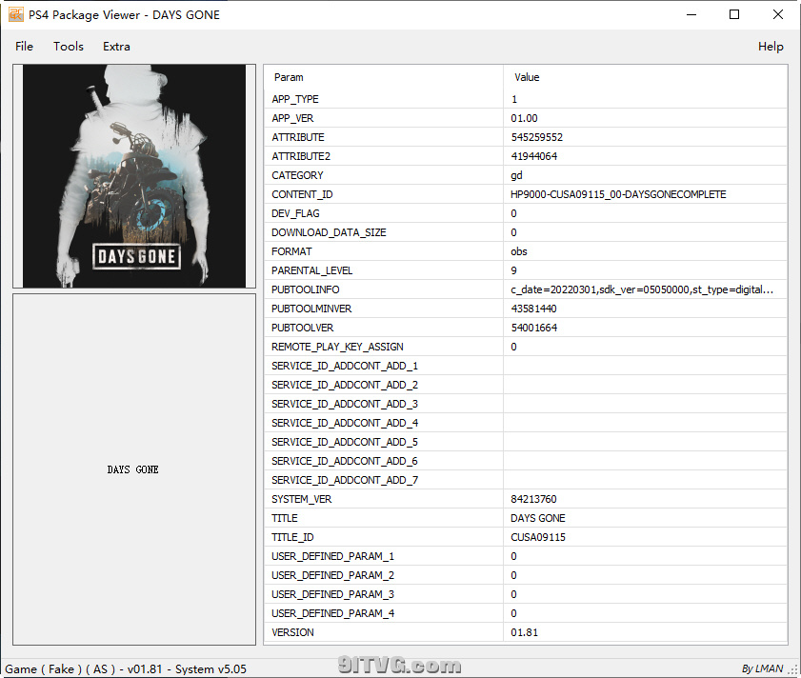
Task: Click the Value column header
Action: click(527, 77)
